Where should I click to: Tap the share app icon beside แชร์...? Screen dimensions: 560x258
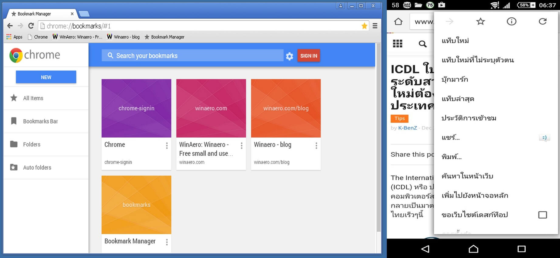545,138
